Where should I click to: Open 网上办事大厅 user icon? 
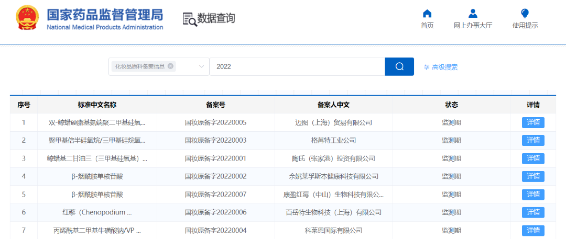(x=473, y=14)
